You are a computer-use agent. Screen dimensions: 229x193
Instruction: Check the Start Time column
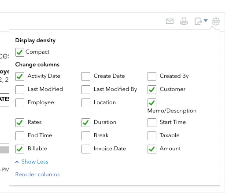point(152,123)
